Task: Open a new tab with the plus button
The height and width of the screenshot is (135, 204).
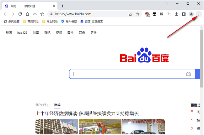Action: pos(62,6)
